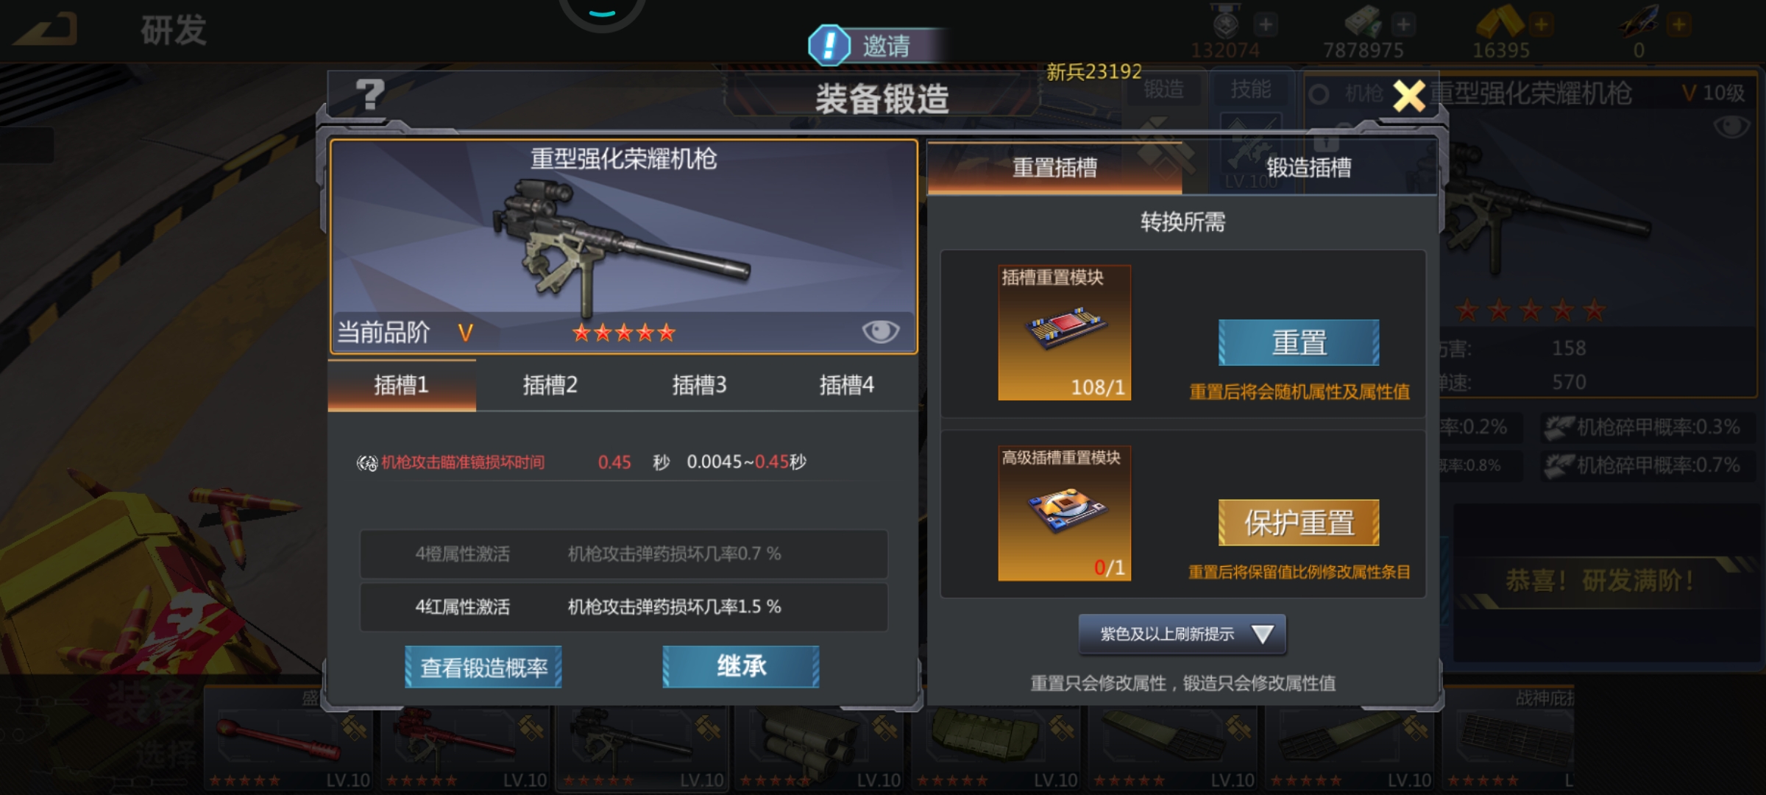Viewport: 1766px width, 795px height.
Task: Toggle the eye icon under V 10级 label
Action: (x=1731, y=127)
